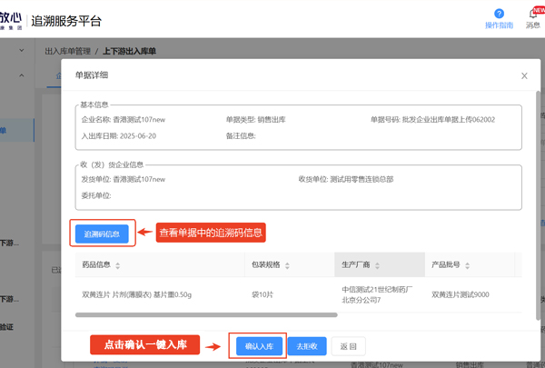Click 单据类型 销售出库 text
This screenshot has width=545, height=368.
point(256,120)
